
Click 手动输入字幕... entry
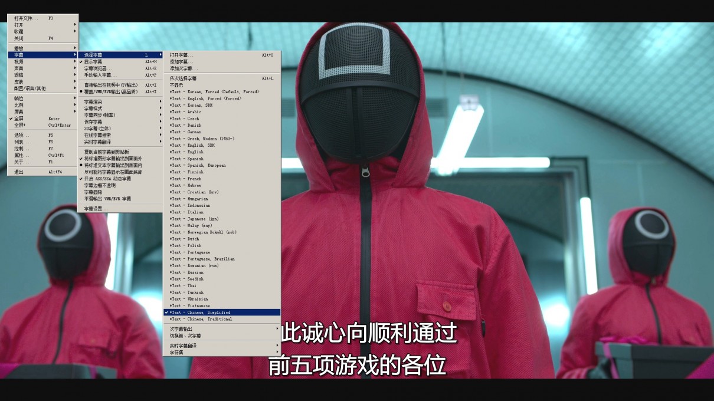(x=120, y=75)
